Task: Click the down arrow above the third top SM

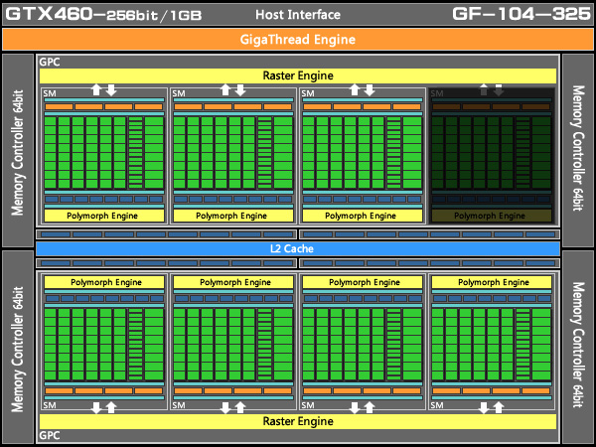Action: point(370,90)
